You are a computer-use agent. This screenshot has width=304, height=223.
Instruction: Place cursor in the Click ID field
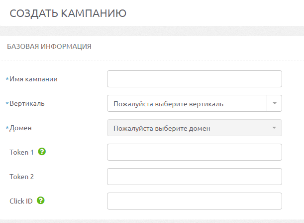click(194, 201)
